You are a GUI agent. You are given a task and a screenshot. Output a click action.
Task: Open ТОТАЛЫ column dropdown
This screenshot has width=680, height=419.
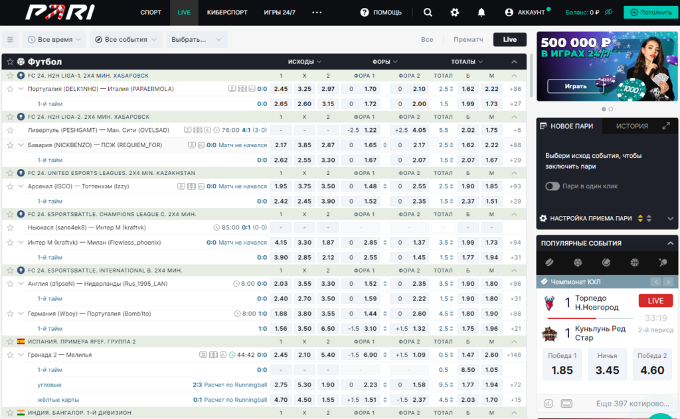pyautogui.click(x=467, y=62)
